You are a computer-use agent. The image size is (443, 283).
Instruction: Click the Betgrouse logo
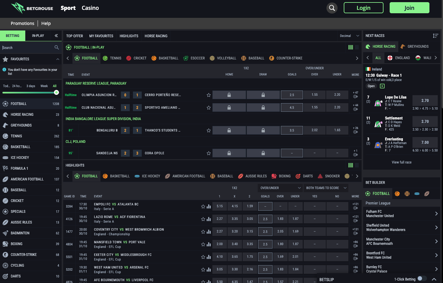pyautogui.click(x=32, y=8)
